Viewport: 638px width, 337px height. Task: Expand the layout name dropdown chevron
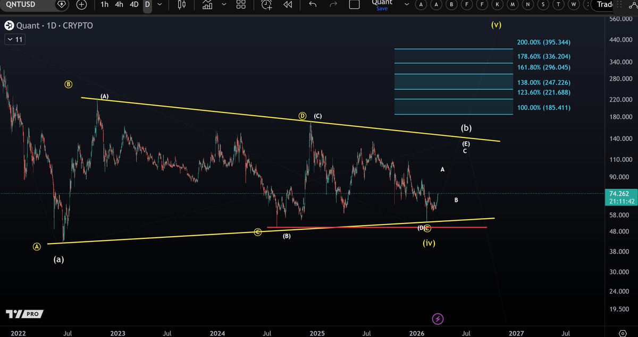(407, 4)
